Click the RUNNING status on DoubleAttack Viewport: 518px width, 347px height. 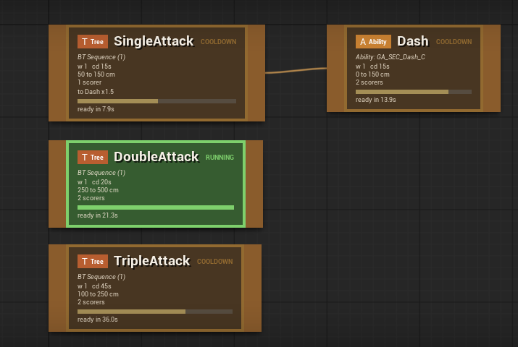[220, 158]
